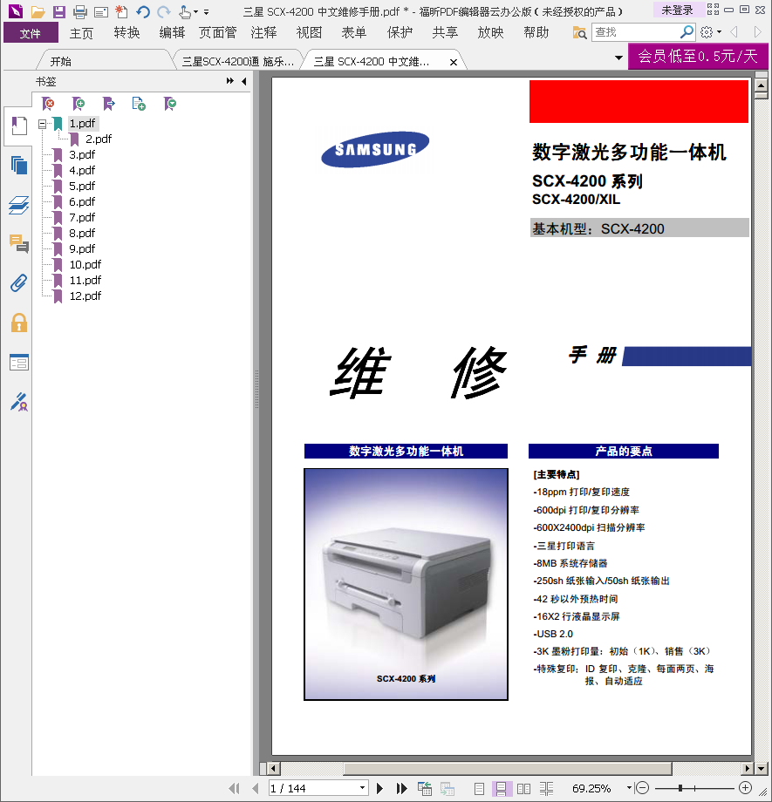Image resolution: width=772 pixels, height=802 pixels.
Task: Switch to the 主页 ribbon tab
Action: 81,33
